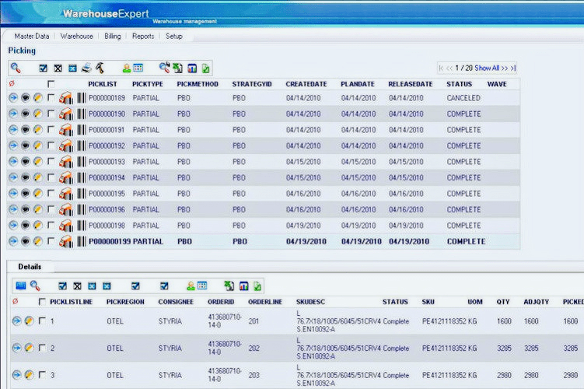Click the blue arrow icon for P000000195
The image size is (584, 389).
13,194
